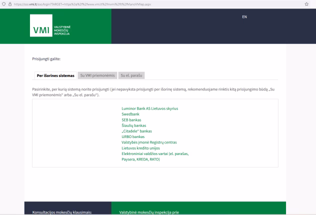This screenshot has height=215, width=316.
Task: Click the Pasirinkite, per kurią sistemą instruction text
Action: (x=153, y=92)
